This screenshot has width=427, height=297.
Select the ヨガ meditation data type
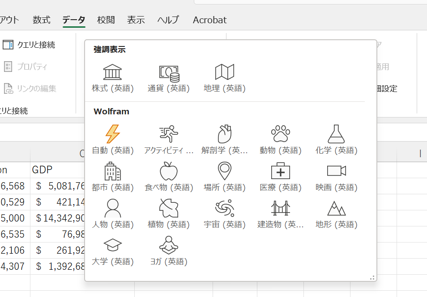168,245
